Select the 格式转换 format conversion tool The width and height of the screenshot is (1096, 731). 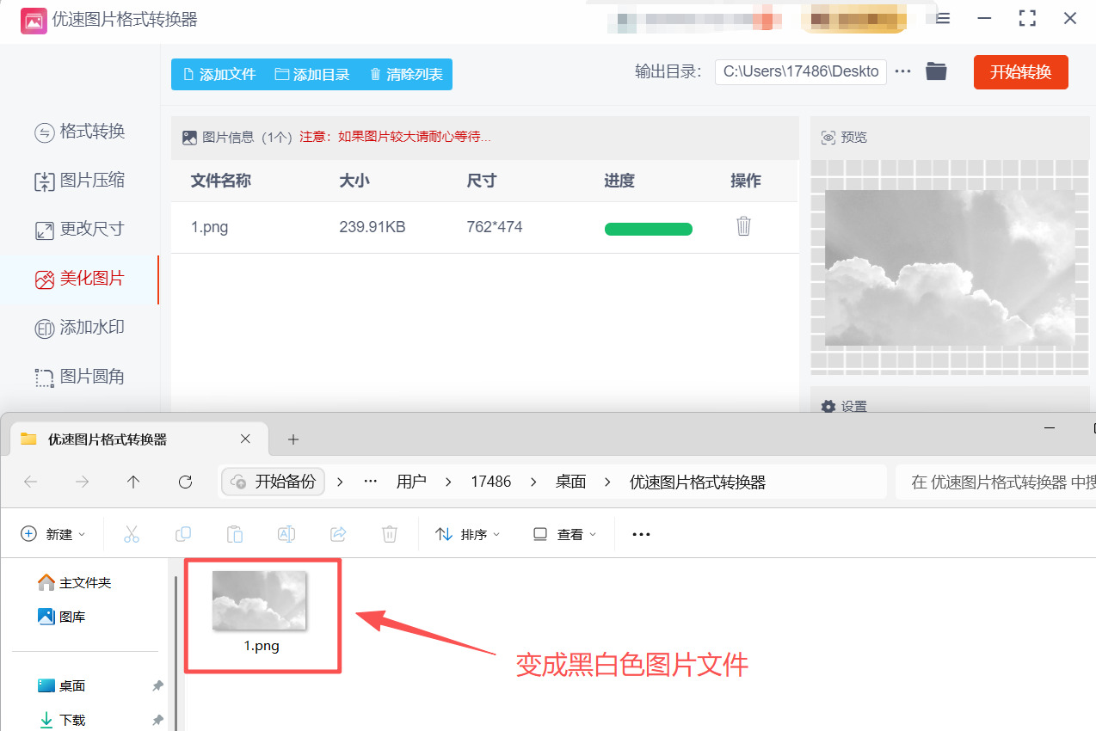(80, 132)
